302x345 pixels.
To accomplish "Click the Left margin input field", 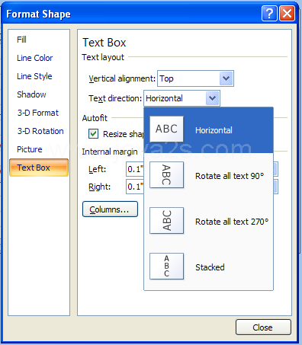I will [135, 169].
